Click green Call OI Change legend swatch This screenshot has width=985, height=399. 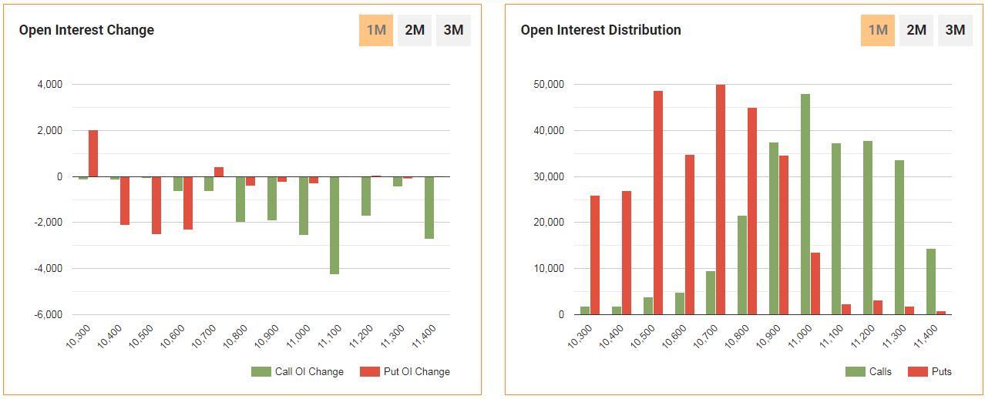click(x=261, y=371)
